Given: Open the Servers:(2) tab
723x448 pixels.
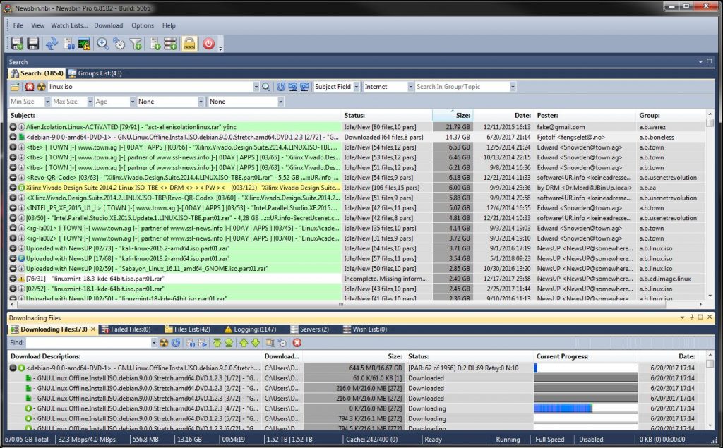Looking at the screenshot, I should 309,329.
